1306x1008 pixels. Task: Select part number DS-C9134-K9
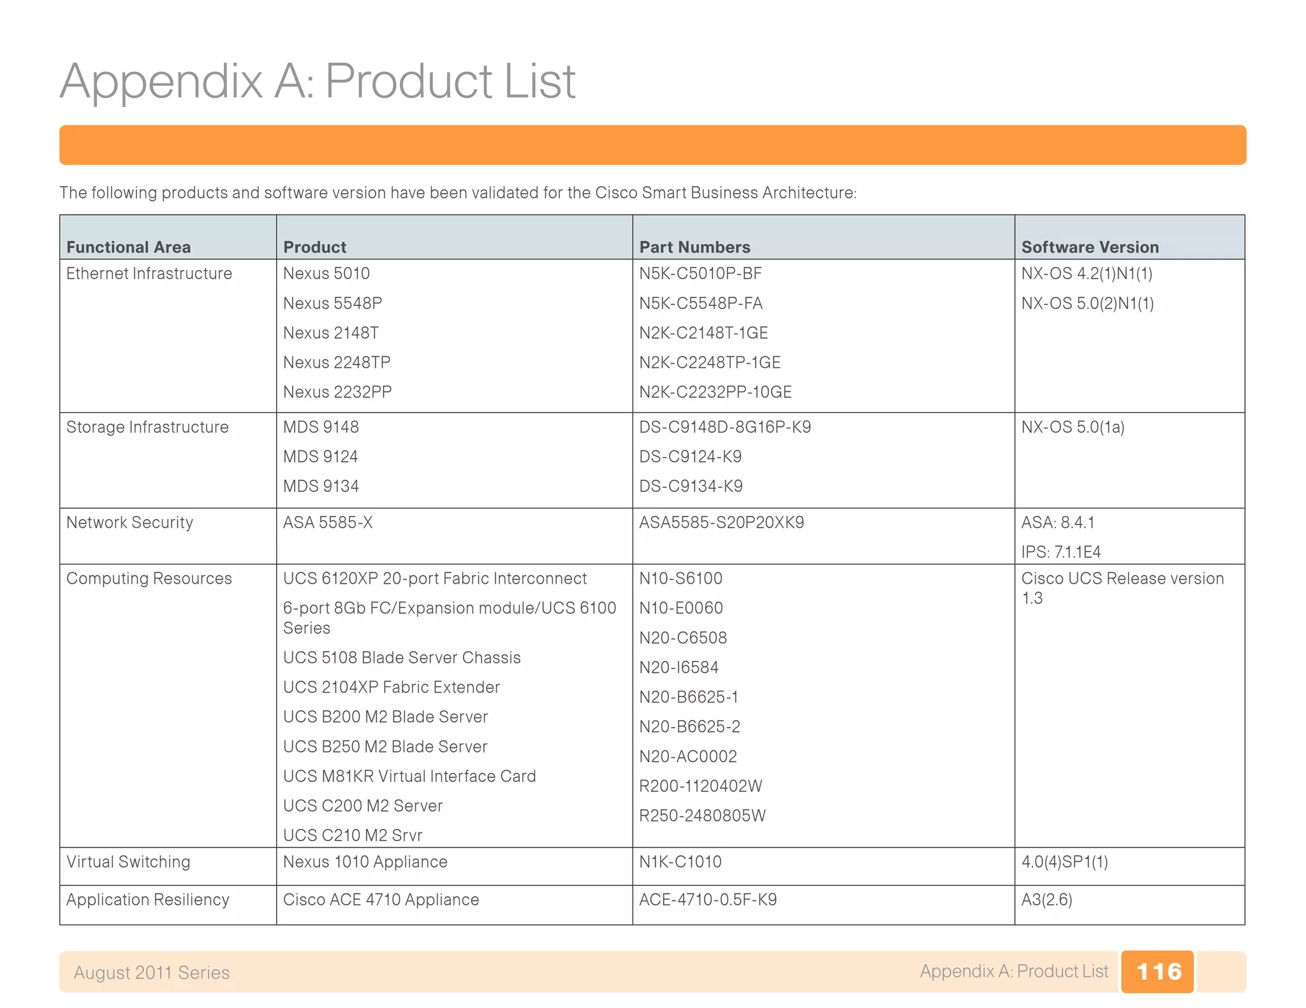tap(691, 486)
